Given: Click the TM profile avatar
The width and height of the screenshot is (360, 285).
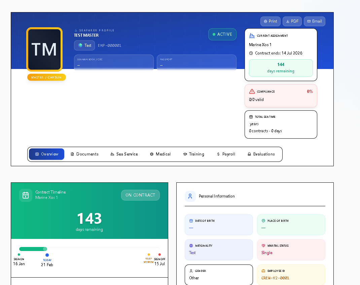Looking at the screenshot, I should click(x=44, y=49).
